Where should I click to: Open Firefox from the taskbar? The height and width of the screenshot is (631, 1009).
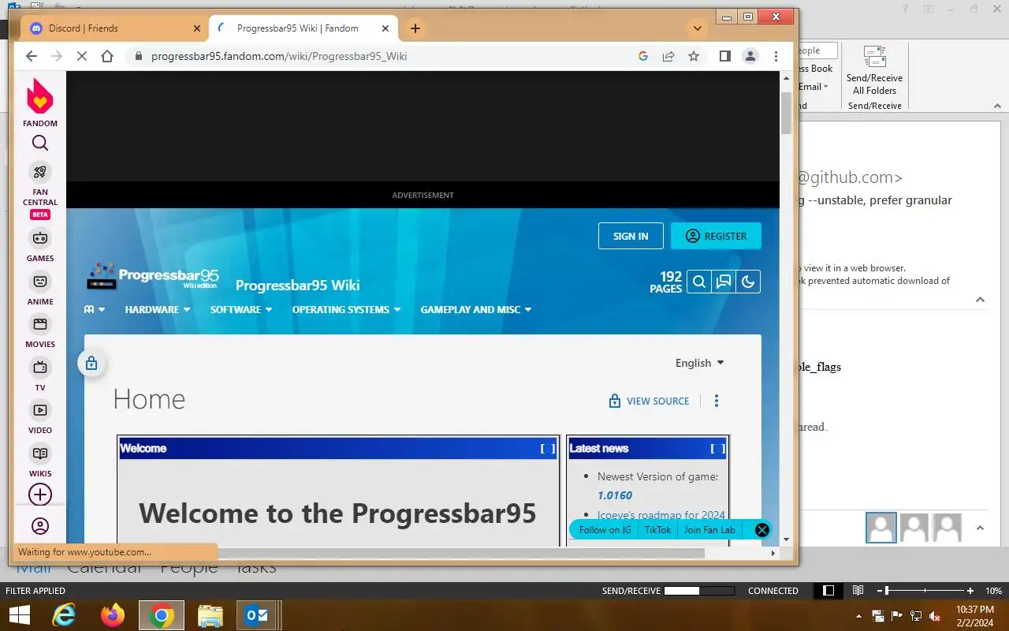tap(113, 615)
